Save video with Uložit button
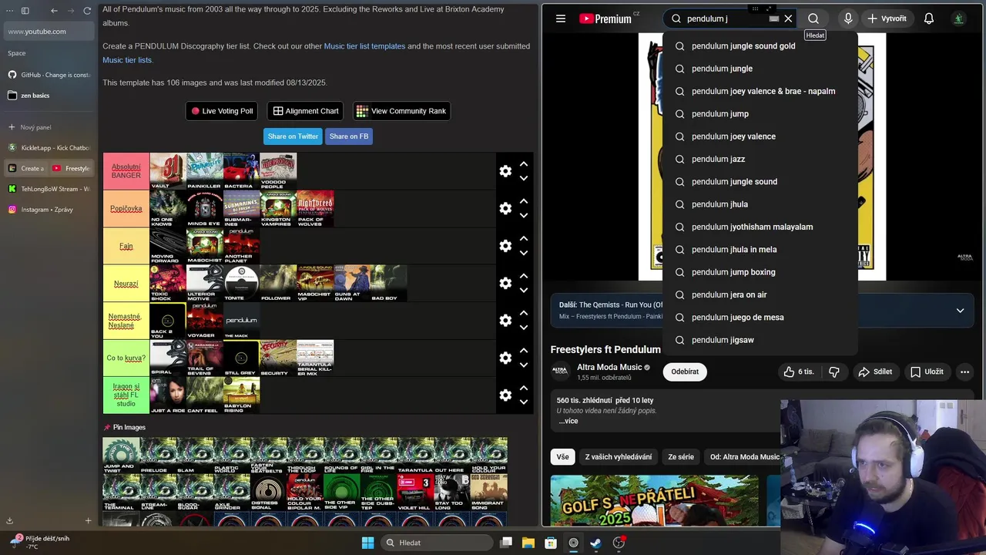The image size is (986, 555). [926, 372]
